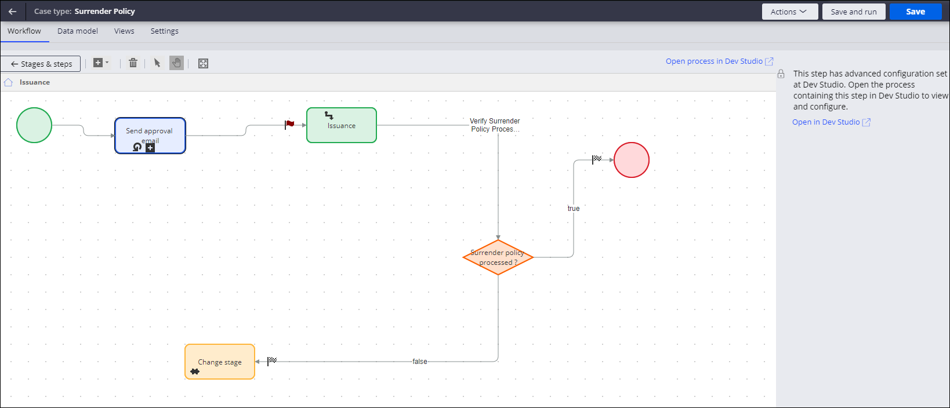Toggle the hand pan tool

(x=176, y=63)
